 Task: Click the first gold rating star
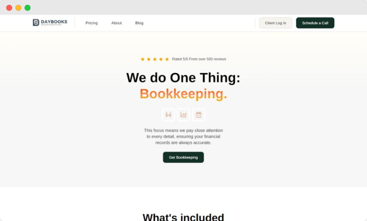[143, 59]
